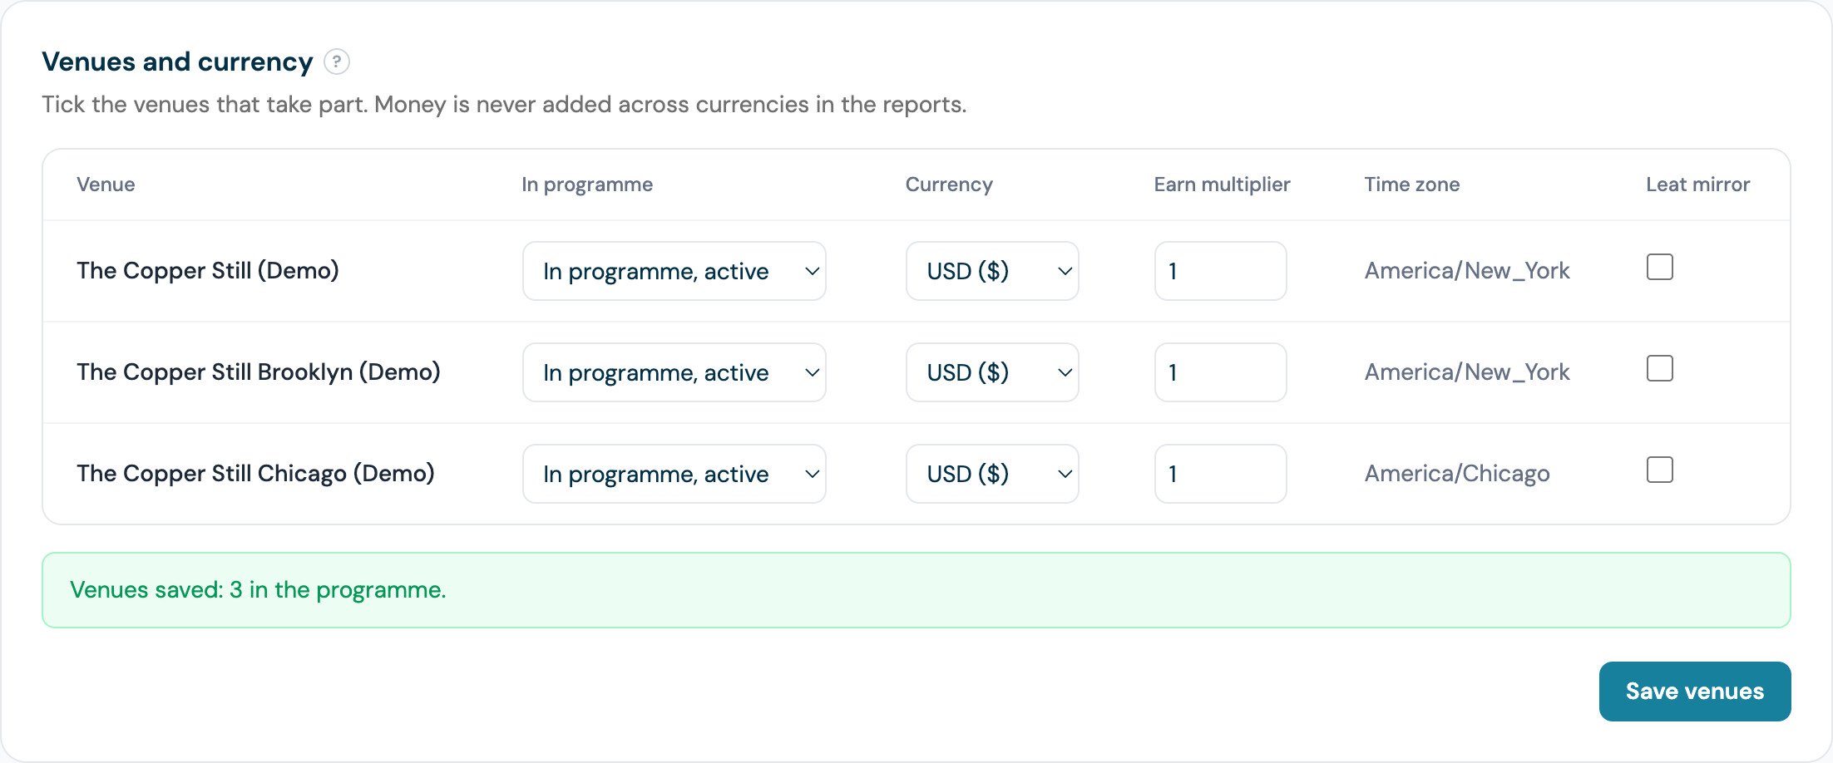Open currency dropdown for The Copper Still (Demo)
Screen dimensions: 1833x763
pyautogui.click(x=992, y=271)
